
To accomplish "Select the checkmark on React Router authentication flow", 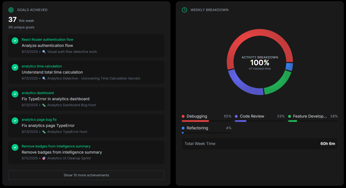I will [15, 40].
